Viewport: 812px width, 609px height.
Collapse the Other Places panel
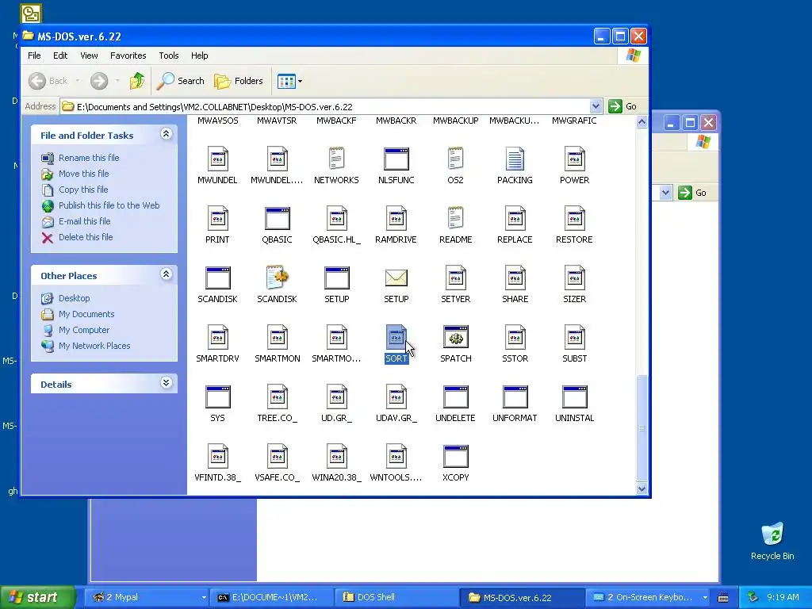tap(166, 274)
